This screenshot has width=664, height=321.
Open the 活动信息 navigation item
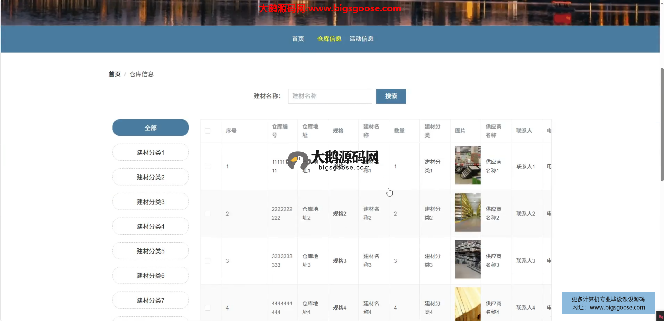point(361,39)
